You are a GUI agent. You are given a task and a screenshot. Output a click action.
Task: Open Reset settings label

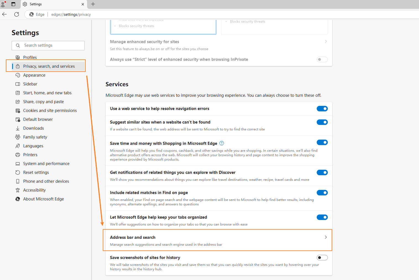coord(36,172)
